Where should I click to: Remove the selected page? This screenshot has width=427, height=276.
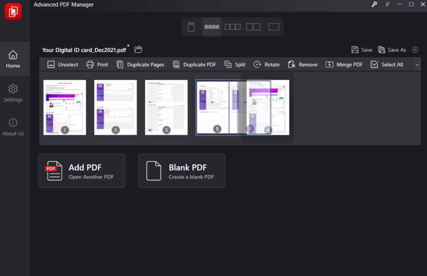tap(303, 65)
